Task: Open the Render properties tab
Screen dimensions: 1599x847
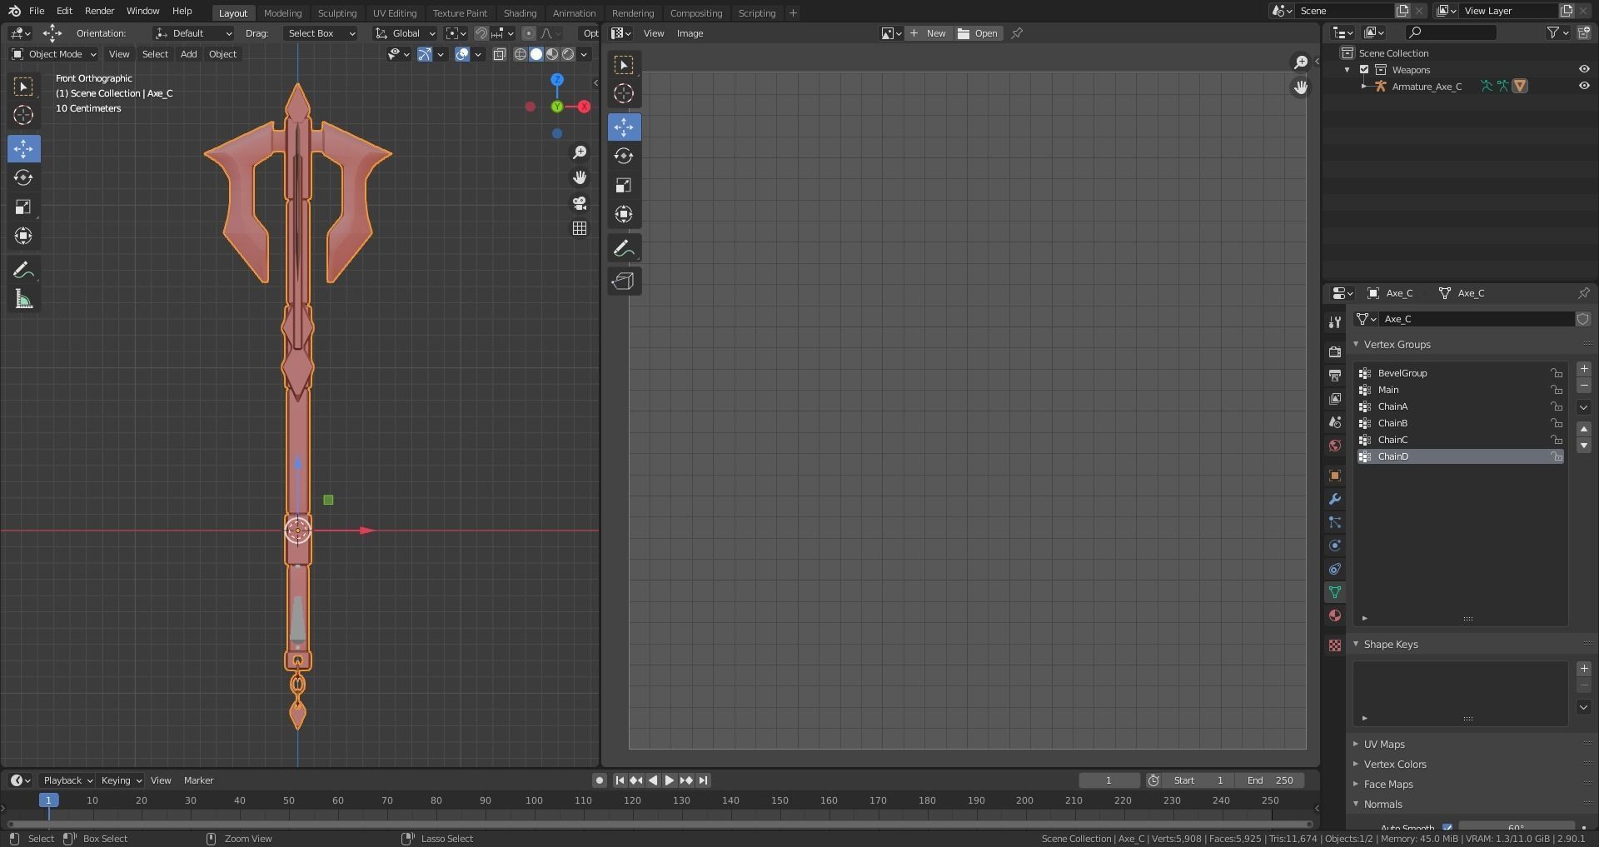Action: point(1335,352)
